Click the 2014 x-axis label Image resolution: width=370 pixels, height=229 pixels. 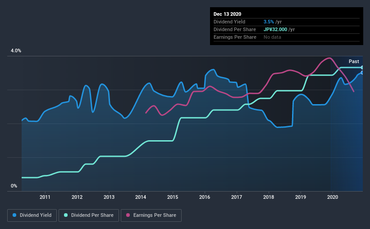(x=141, y=197)
